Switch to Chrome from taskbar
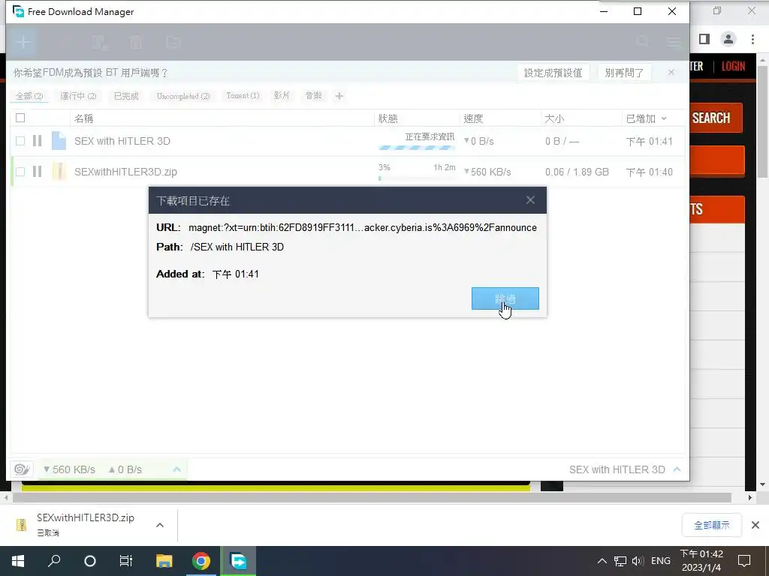Image resolution: width=769 pixels, height=576 pixels. (201, 561)
